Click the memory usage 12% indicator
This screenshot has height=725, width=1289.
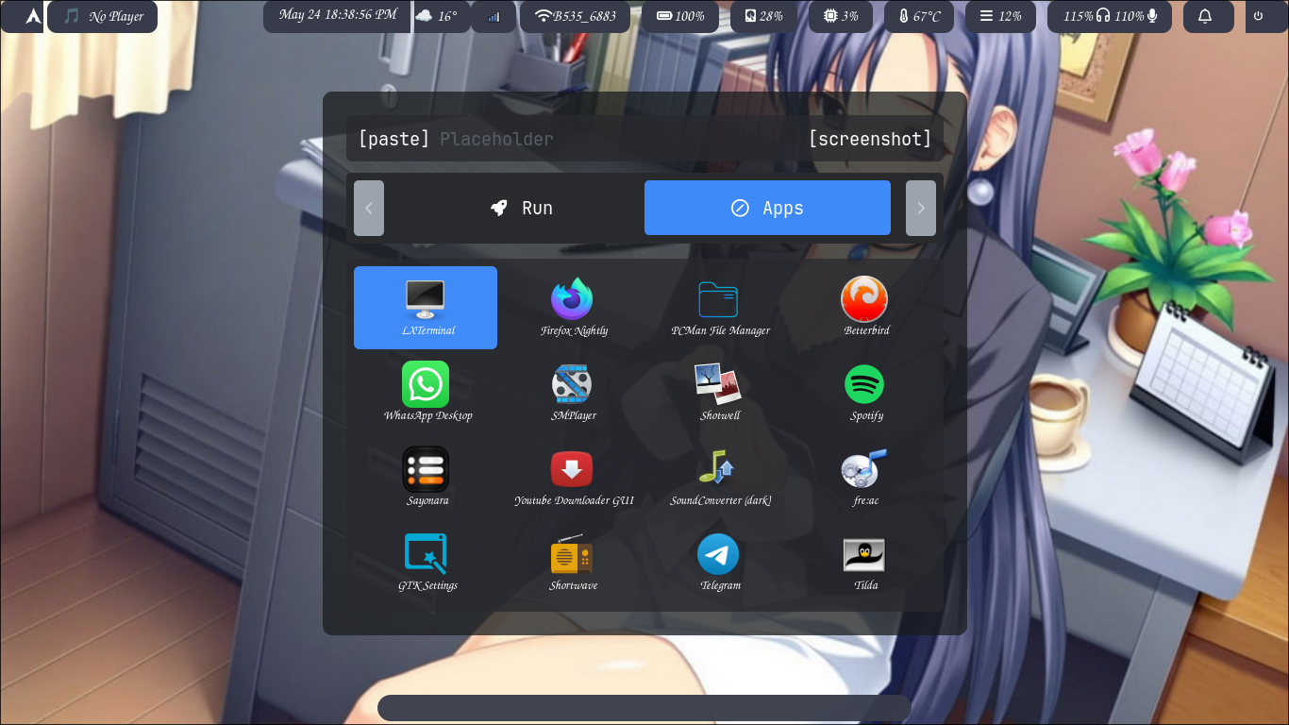1000,16
